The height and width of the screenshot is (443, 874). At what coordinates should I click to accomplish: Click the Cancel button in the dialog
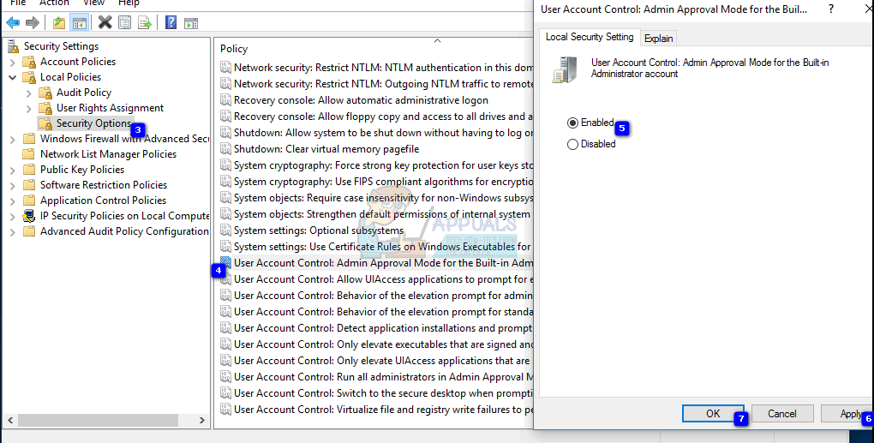(782, 414)
